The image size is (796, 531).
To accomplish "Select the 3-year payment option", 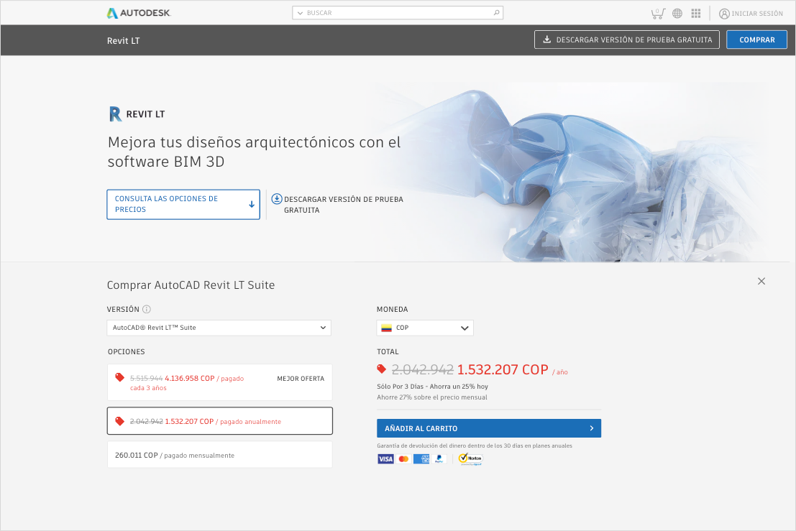I will coord(220,382).
